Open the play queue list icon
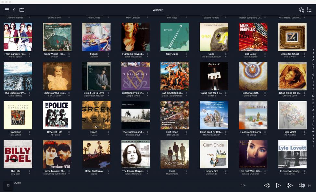The height and width of the screenshot is (192, 316). click(x=309, y=10)
